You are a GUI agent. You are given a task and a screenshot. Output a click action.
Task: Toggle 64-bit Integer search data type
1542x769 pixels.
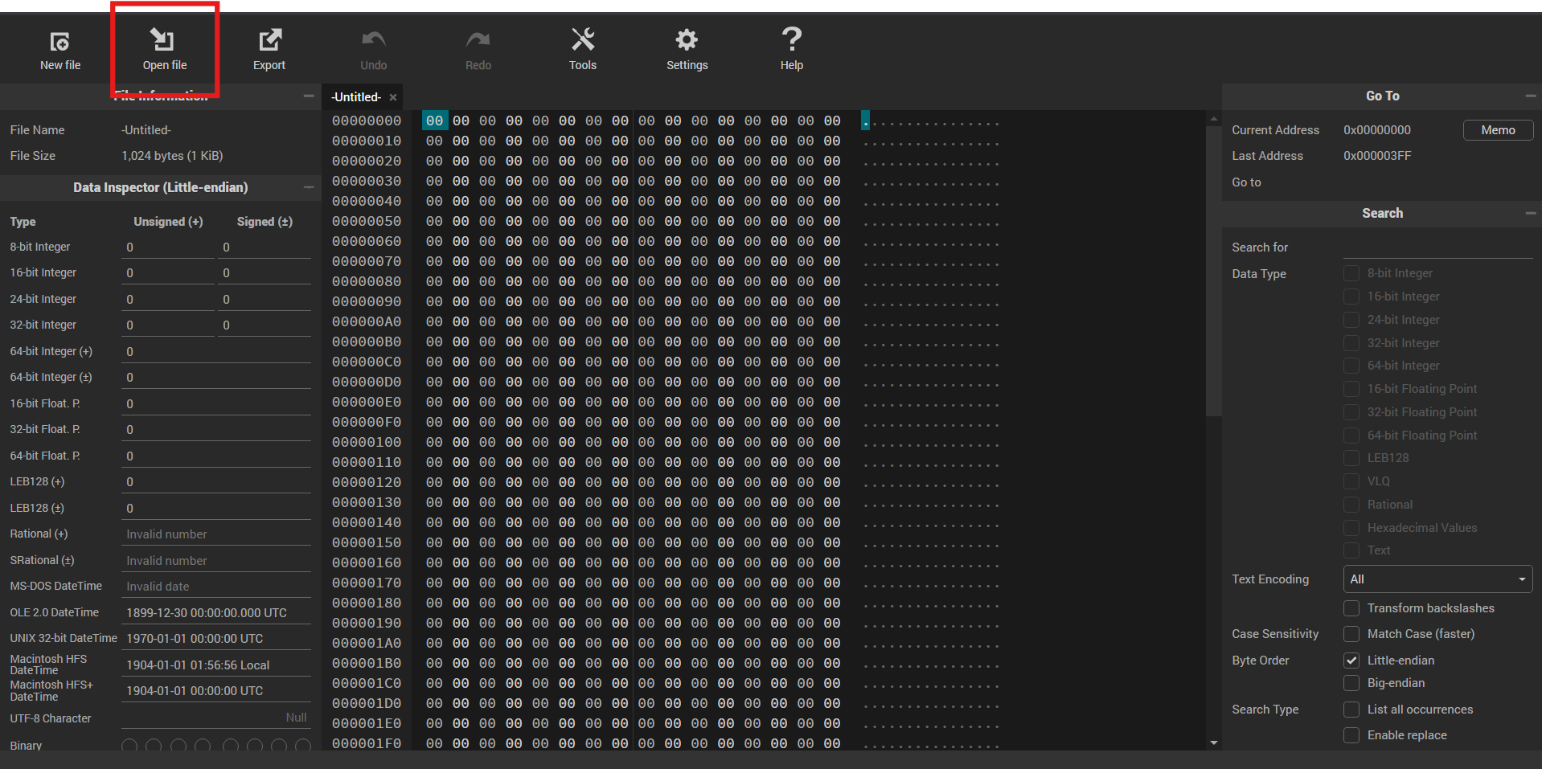click(x=1351, y=366)
